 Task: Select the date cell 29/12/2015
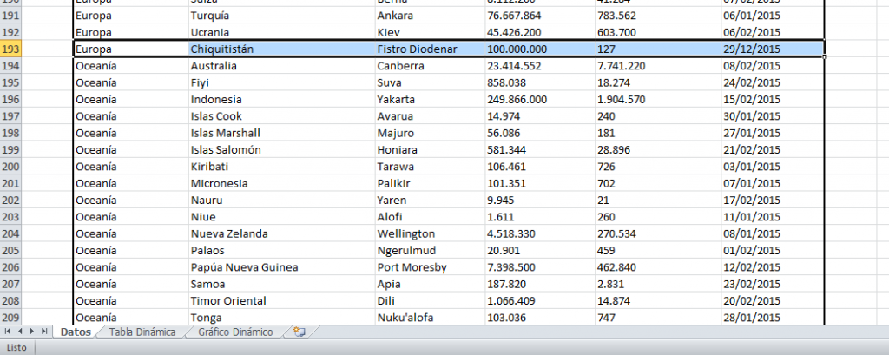[772, 49]
